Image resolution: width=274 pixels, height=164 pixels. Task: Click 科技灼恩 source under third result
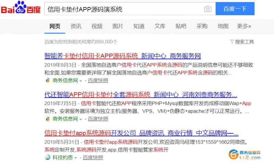click(63, 158)
